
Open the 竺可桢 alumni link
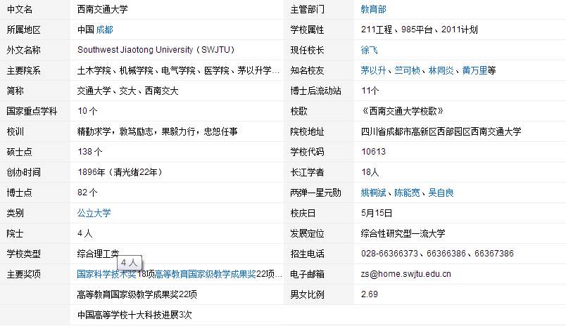click(x=407, y=70)
